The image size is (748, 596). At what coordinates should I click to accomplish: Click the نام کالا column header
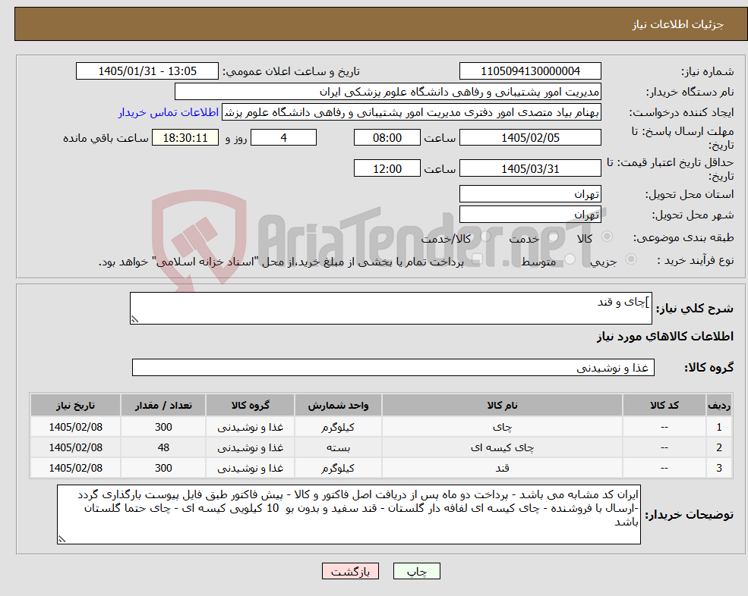(502, 405)
